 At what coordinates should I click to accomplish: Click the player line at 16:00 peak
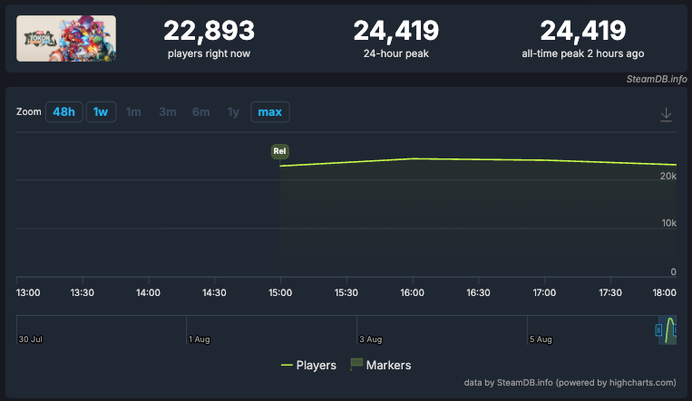[413, 158]
